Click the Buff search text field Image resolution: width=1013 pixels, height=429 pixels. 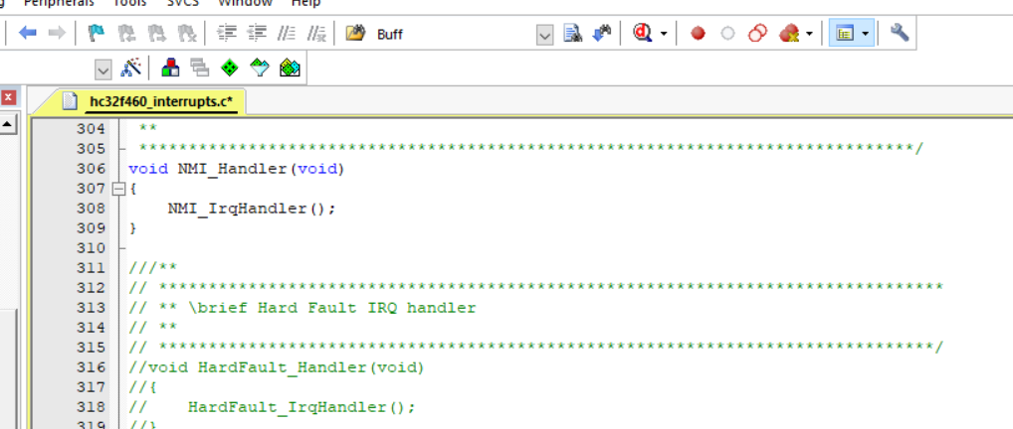pyautogui.click(x=454, y=34)
